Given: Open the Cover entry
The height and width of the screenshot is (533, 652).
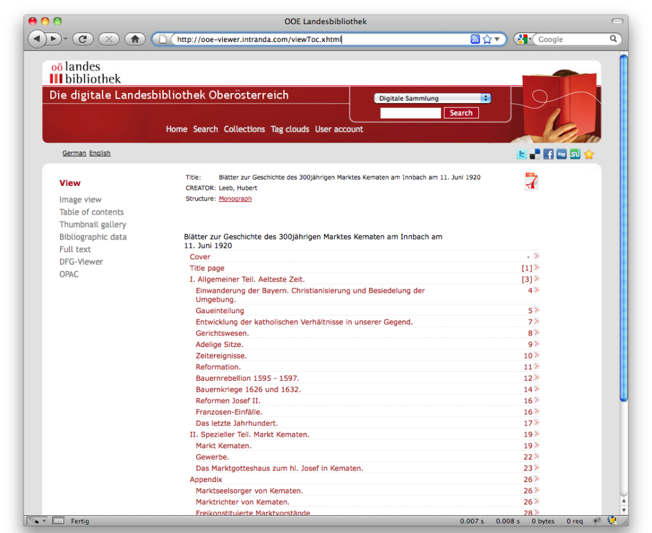Looking at the screenshot, I should pyautogui.click(x=200, y=257).
